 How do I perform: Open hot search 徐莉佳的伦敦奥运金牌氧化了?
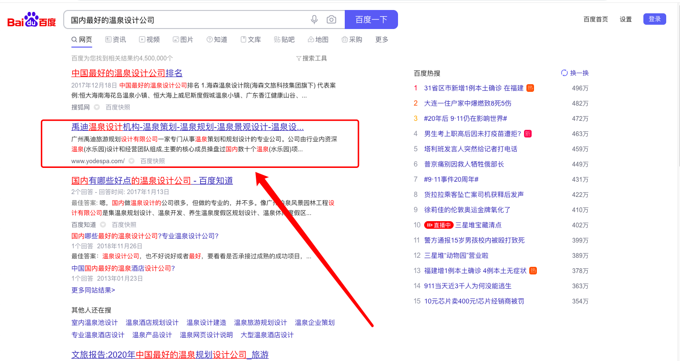[x=467, y=210]
